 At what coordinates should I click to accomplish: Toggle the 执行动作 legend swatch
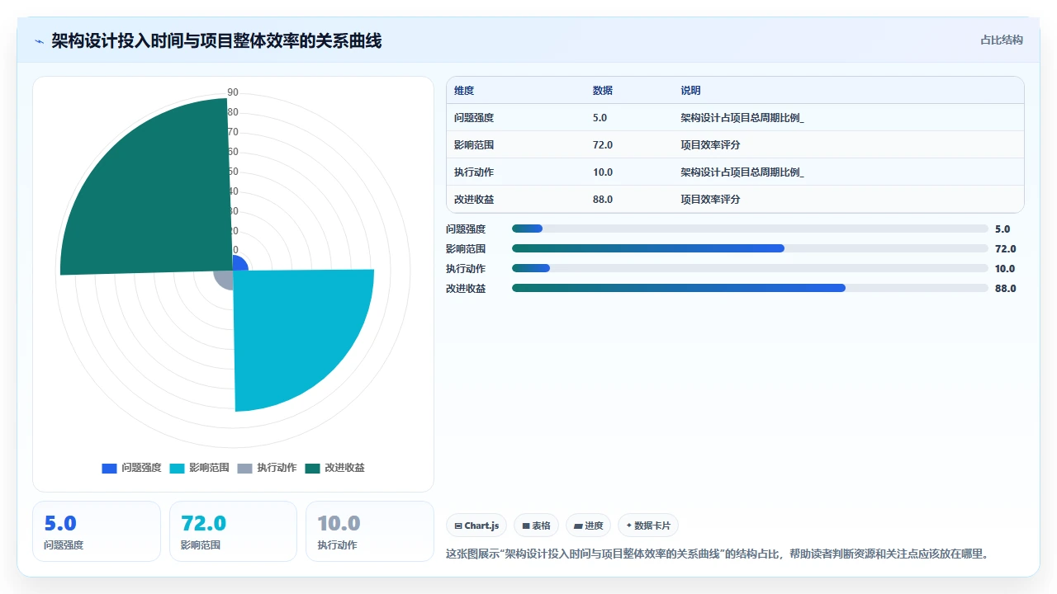pos(244,468)
